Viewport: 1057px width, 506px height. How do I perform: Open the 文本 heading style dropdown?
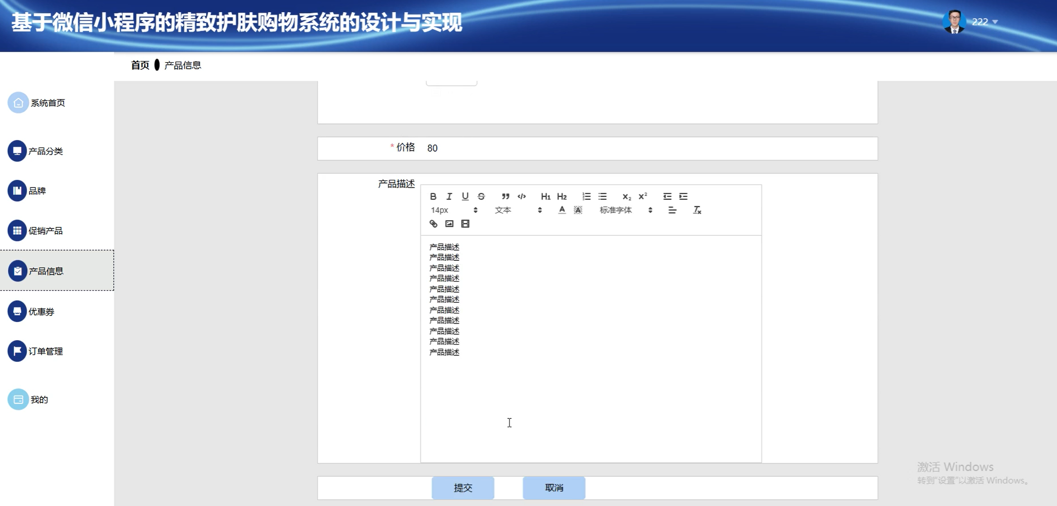click(x=518, y=210)
